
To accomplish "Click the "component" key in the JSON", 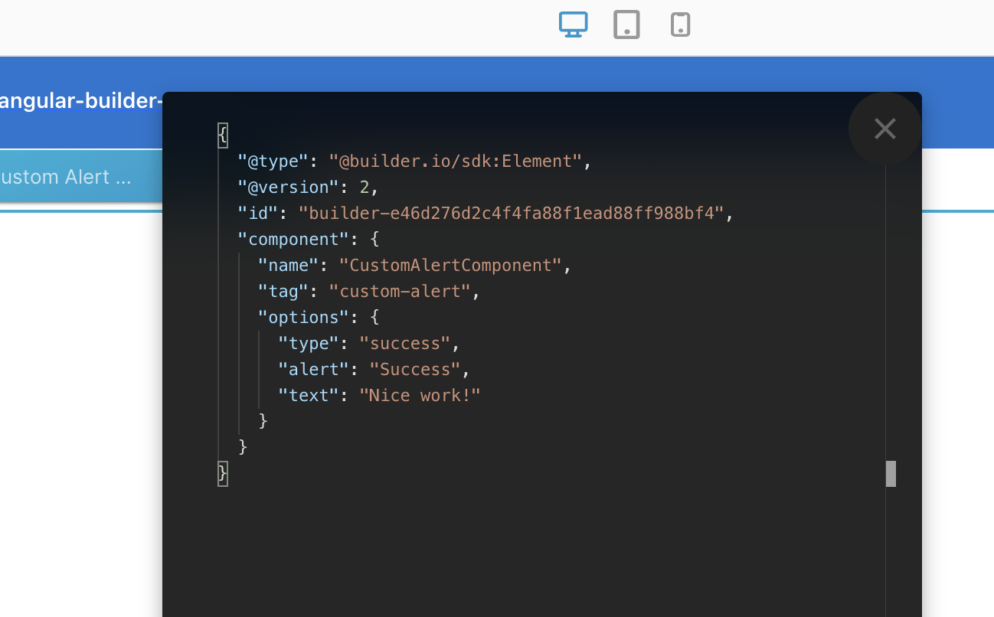I will [293, 239].
